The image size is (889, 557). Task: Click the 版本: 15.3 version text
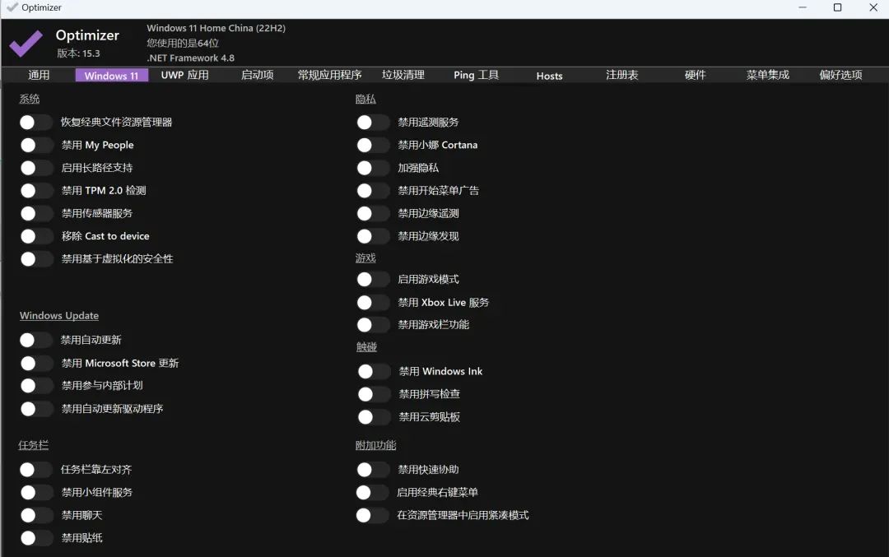(78, 53)
